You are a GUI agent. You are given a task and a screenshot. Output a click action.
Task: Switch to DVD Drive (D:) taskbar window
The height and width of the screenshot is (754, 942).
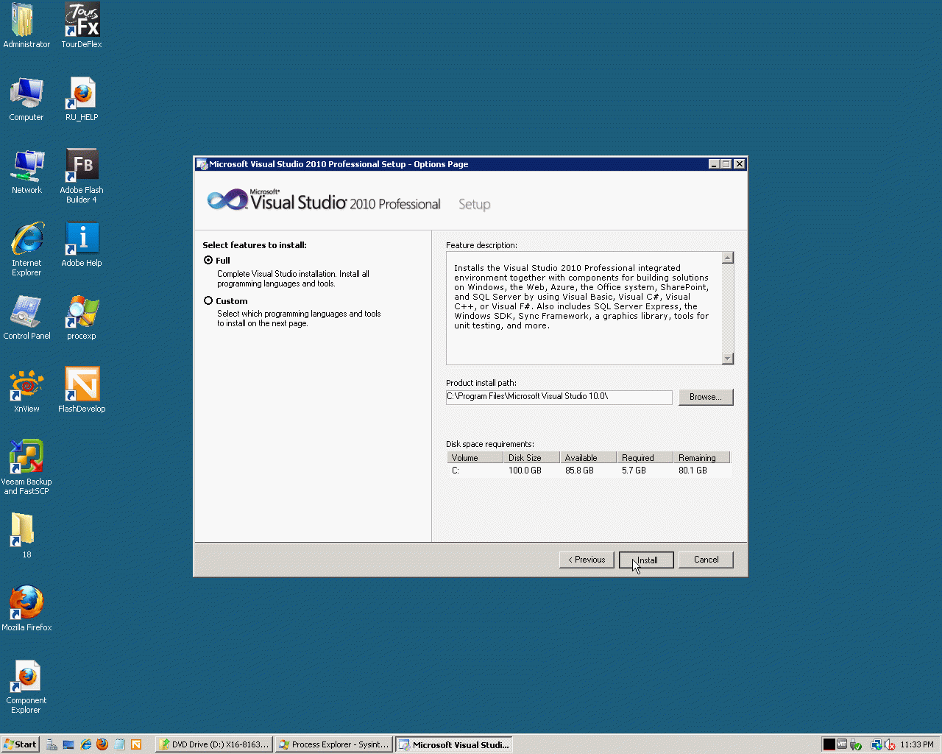click(214, 744)
